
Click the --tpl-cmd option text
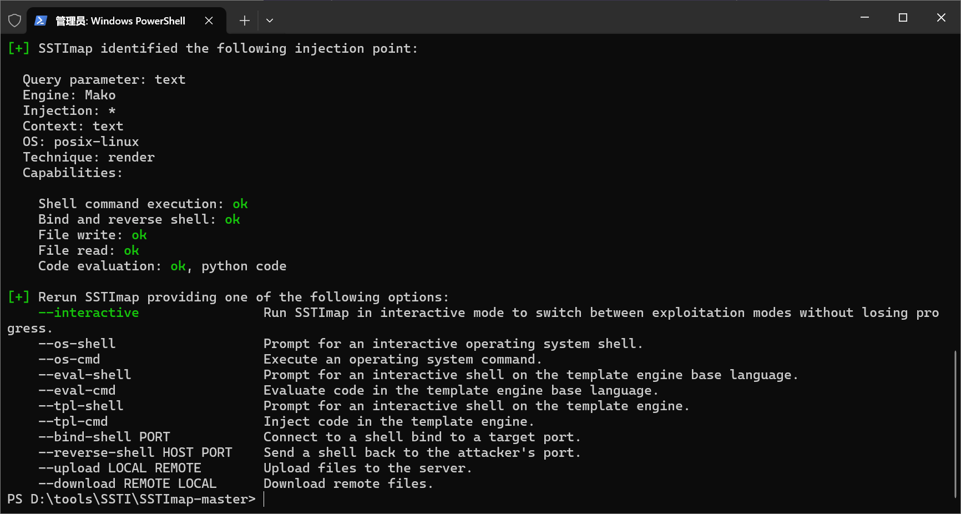click(73, 422)
